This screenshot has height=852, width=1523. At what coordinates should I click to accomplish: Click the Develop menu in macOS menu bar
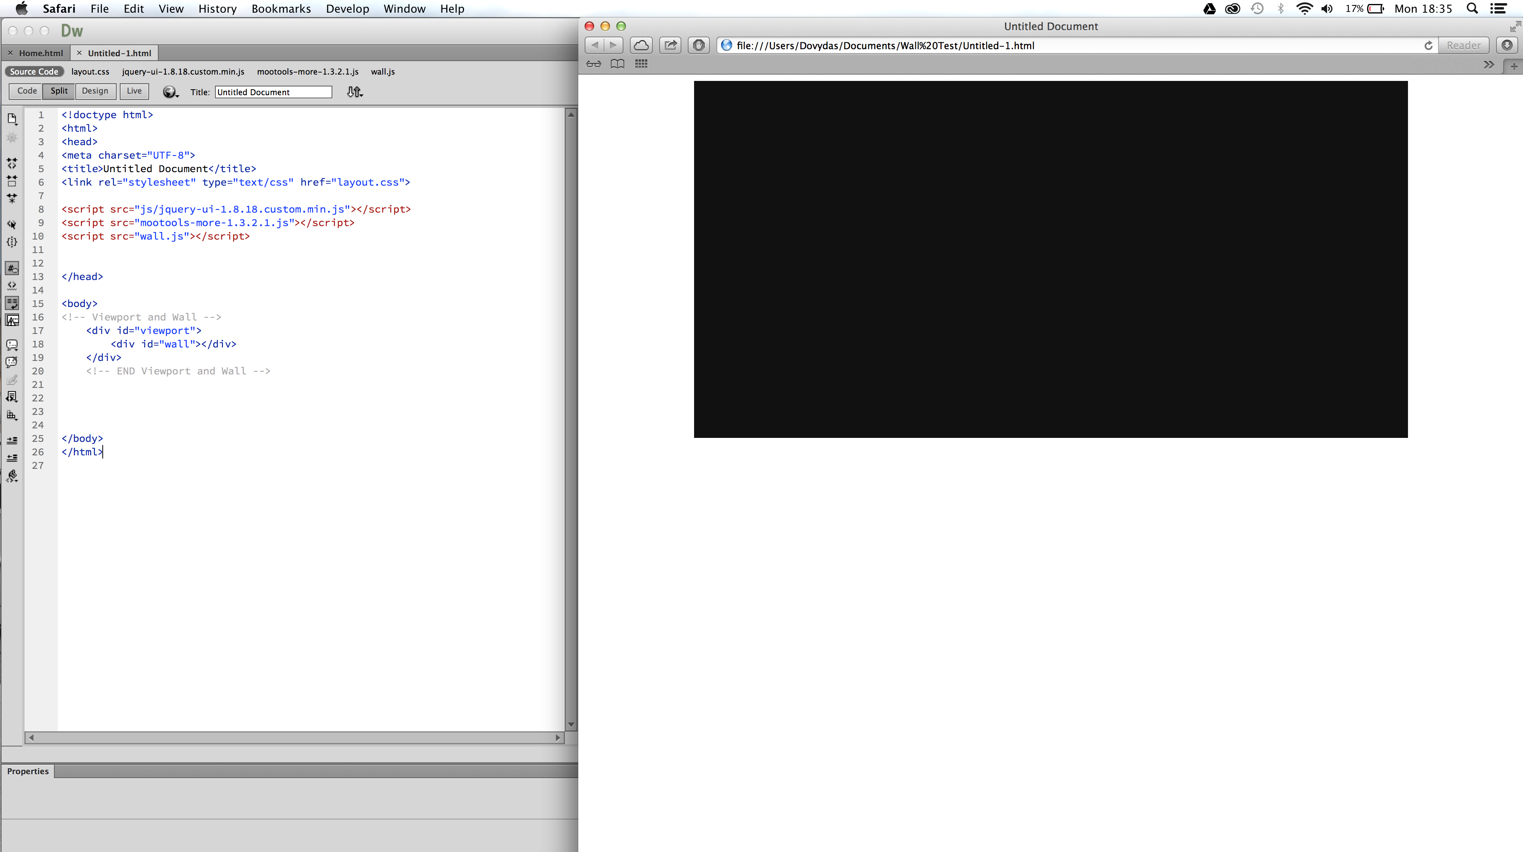[x=347, y=8]
